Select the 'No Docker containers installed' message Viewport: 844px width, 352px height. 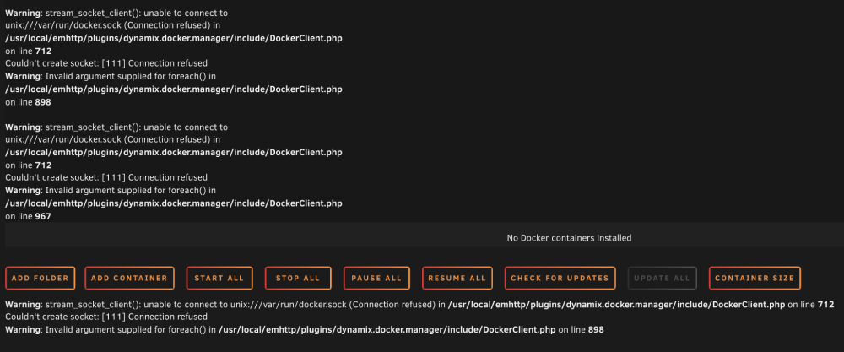(569, 238)
